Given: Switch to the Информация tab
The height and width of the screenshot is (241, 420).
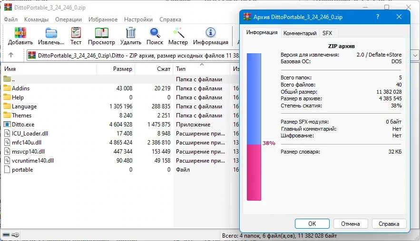Looking at the screenshot, I should tap(262, 32).
